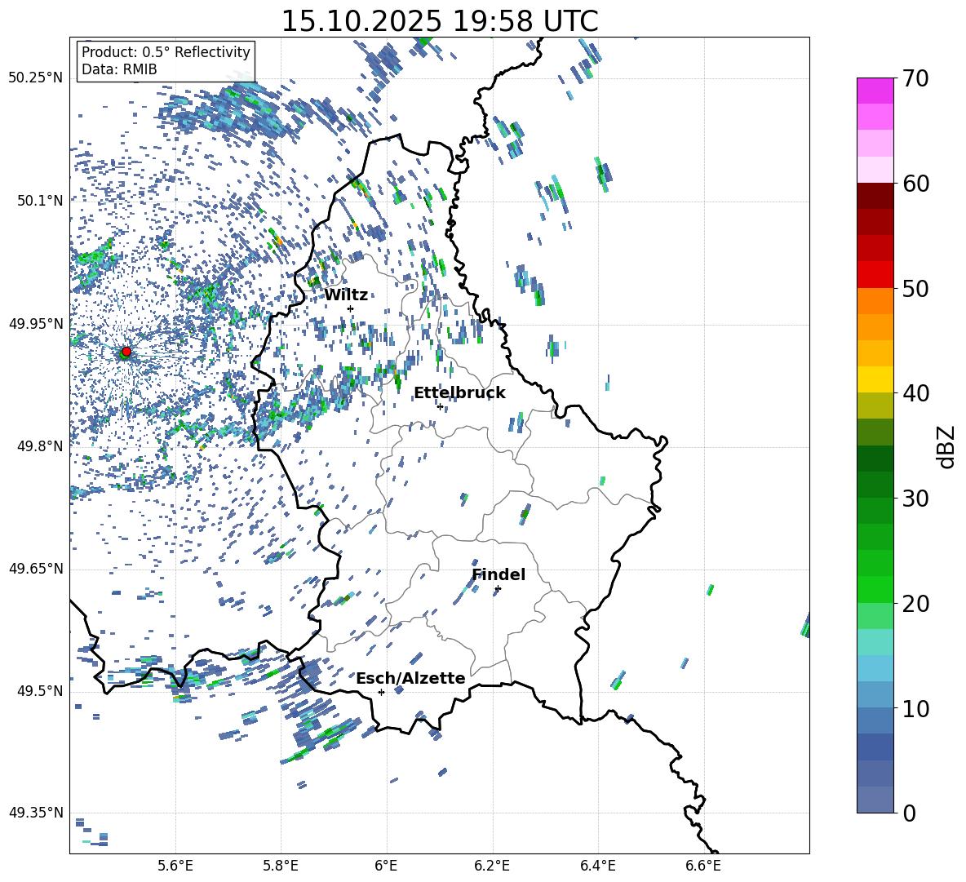Screen dimensions: 966x882
Task: Select the Findel label on map
Action: (499, 574)
